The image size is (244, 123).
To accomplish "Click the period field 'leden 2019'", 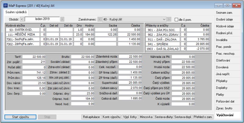I will pyautogui.click(x=42, y=19).
